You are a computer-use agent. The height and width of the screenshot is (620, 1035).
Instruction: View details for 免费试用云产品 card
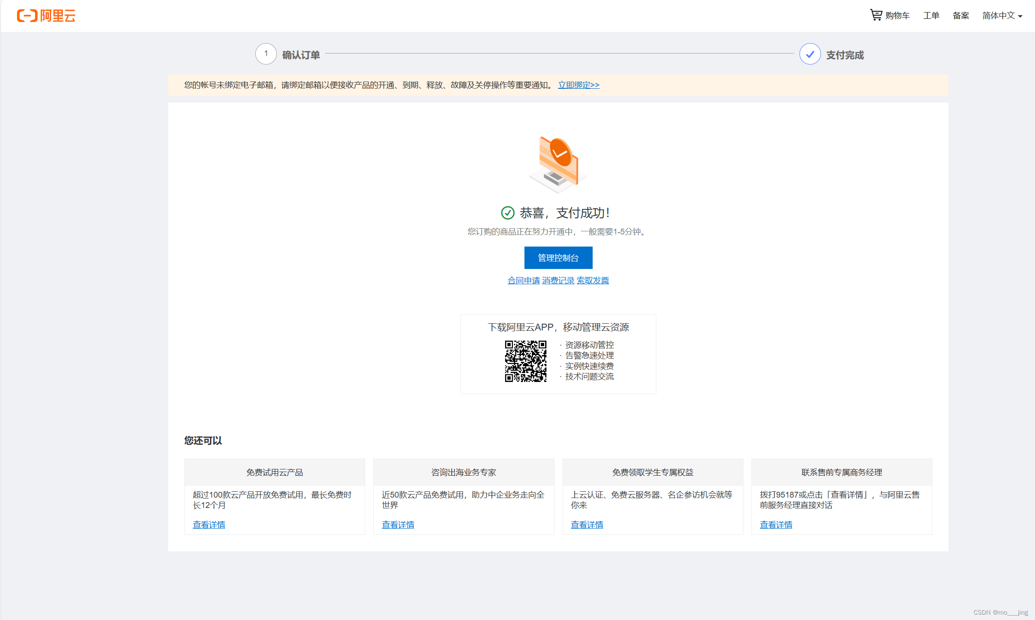[x=209, y=525]
